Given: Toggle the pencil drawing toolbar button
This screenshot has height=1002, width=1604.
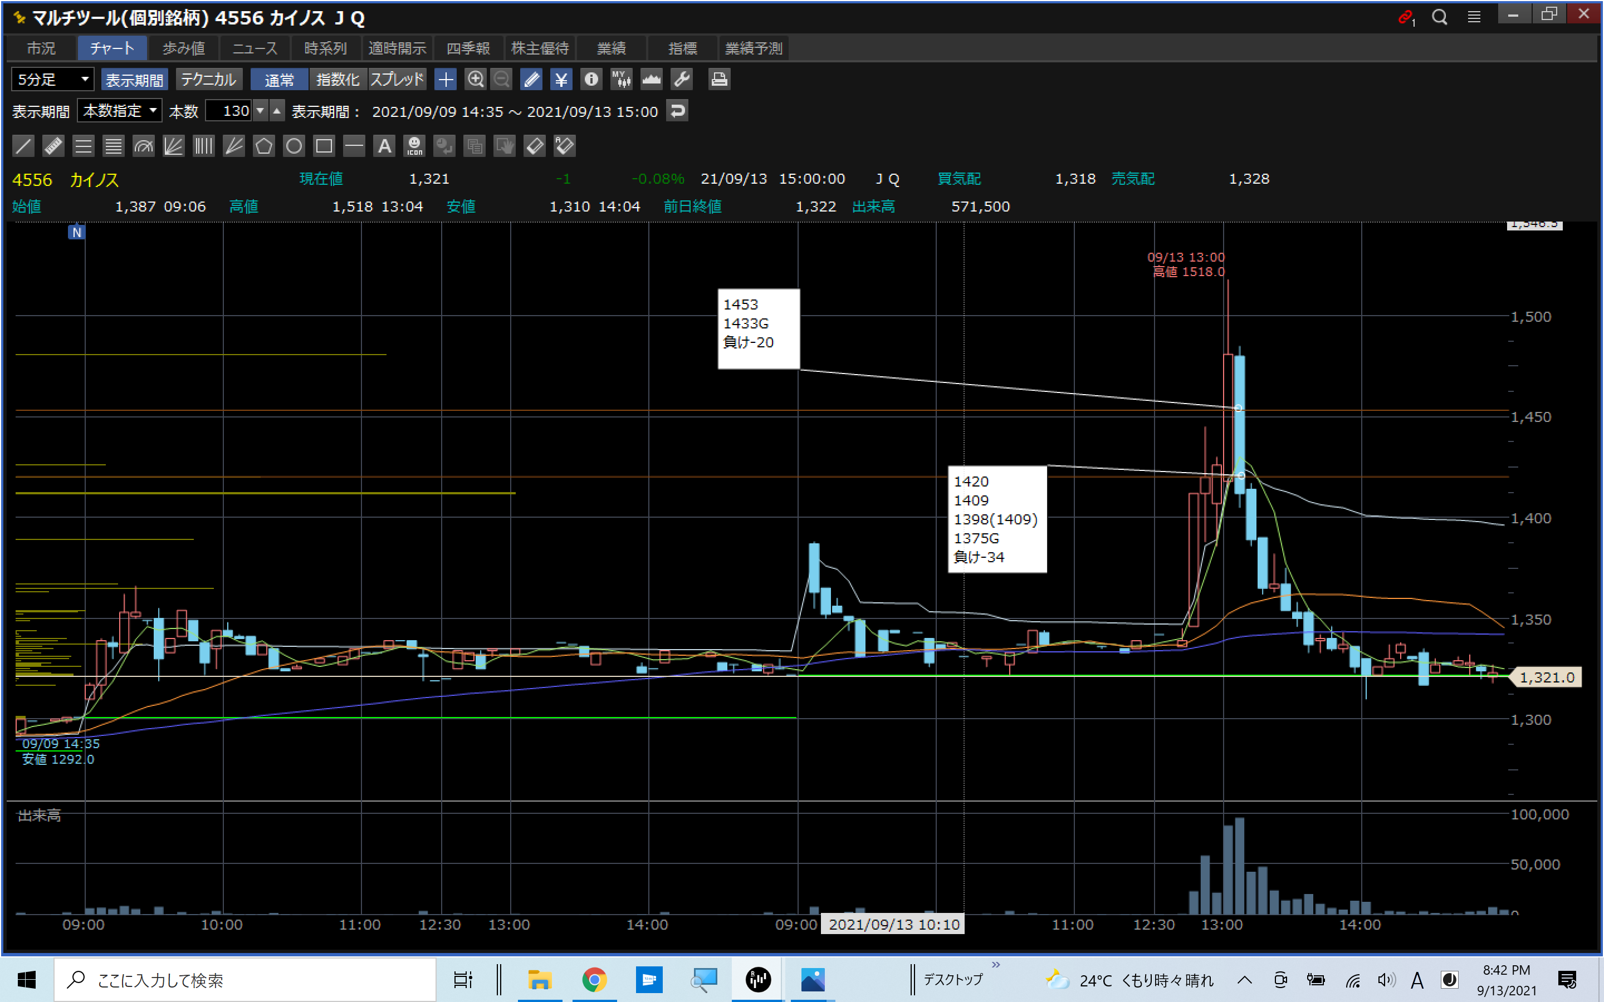Looking at the screenshot, I should point(531,80).
